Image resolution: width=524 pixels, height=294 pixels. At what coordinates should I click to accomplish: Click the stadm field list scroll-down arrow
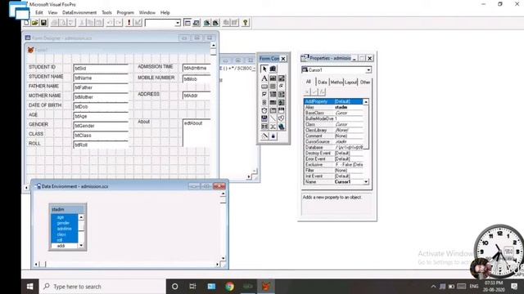coord(81,246)
